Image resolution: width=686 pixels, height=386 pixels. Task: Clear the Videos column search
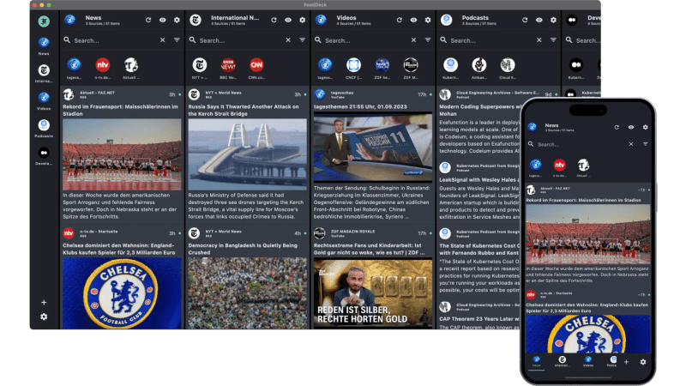[x=413, y=39]
